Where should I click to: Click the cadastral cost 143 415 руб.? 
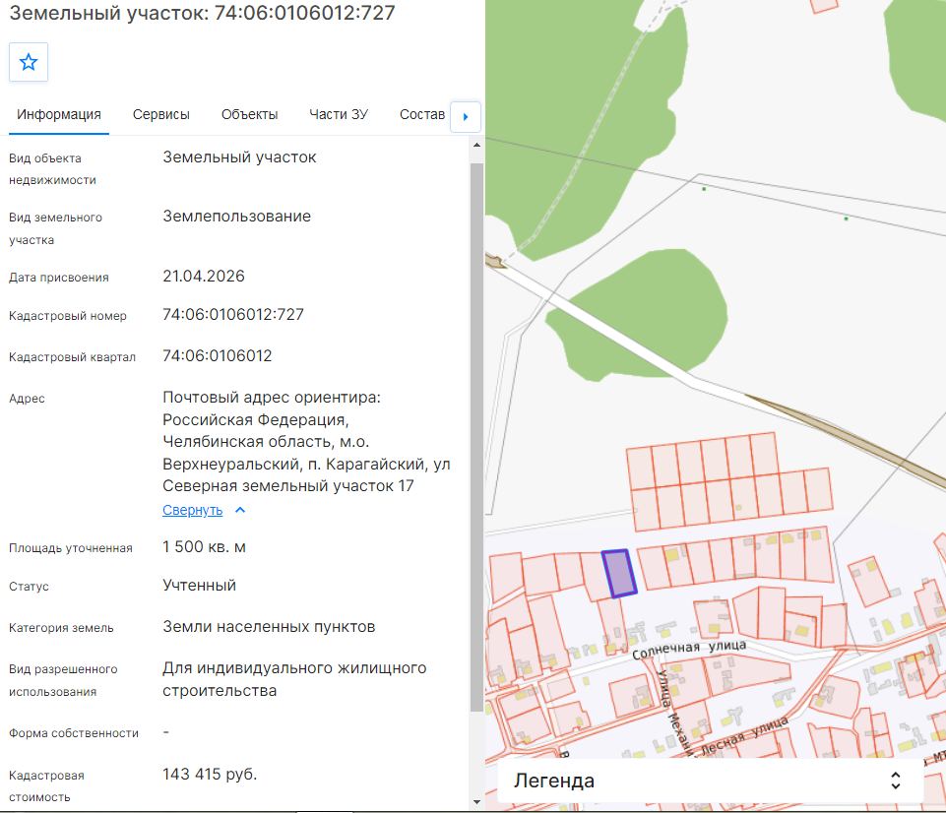[x=210, y=775]
